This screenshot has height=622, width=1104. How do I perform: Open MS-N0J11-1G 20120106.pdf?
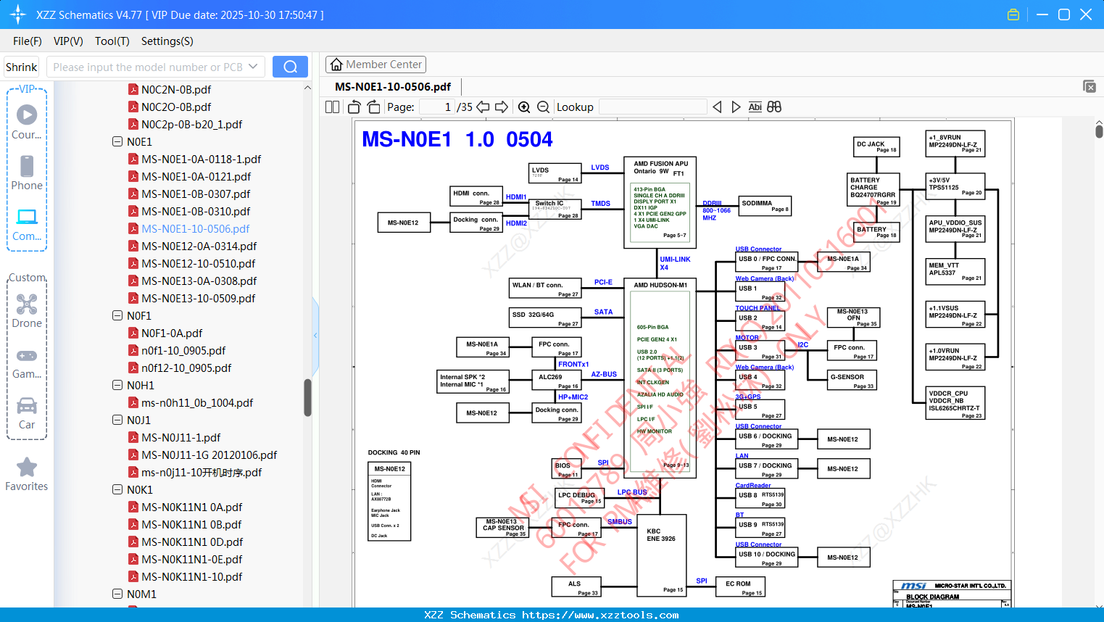209,455
